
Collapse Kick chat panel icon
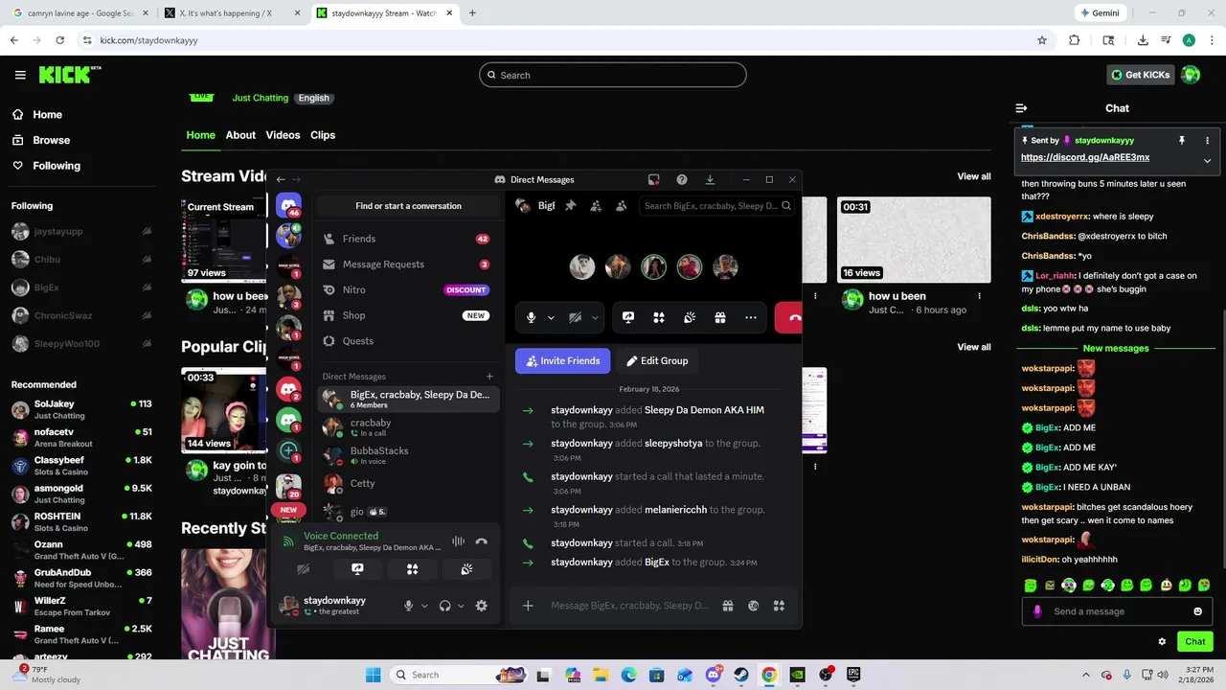coord(1021,108)
